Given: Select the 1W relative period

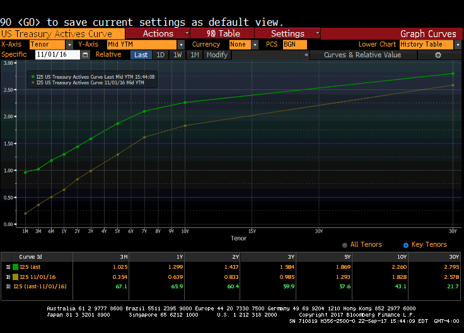Looking at the screenshot, I should pos(177,55).
